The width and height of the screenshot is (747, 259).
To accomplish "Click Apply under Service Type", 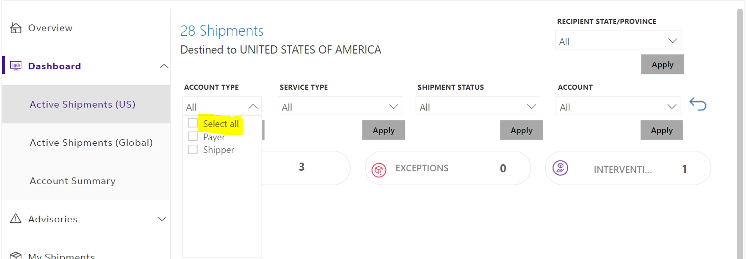I will tap(383, 130).
